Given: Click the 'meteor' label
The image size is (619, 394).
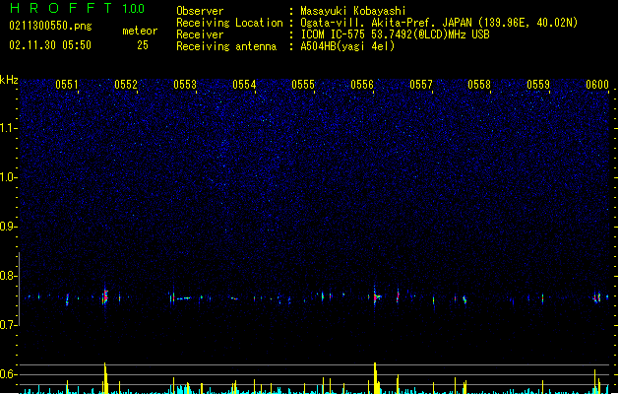Looking at the screenshot, I should click(x=140, y=31).
